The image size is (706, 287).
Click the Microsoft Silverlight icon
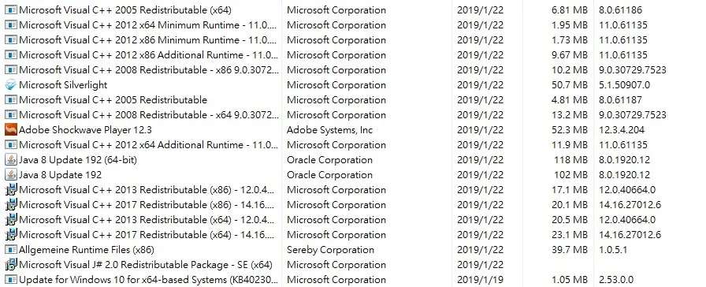coord(11,84)
